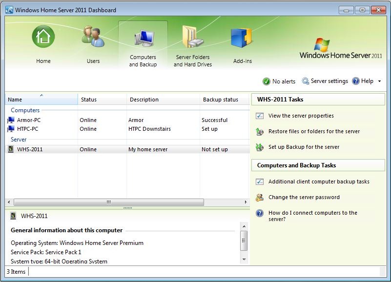
Task: Click the details pane scroll down arrow
Action: pos(244,260)
